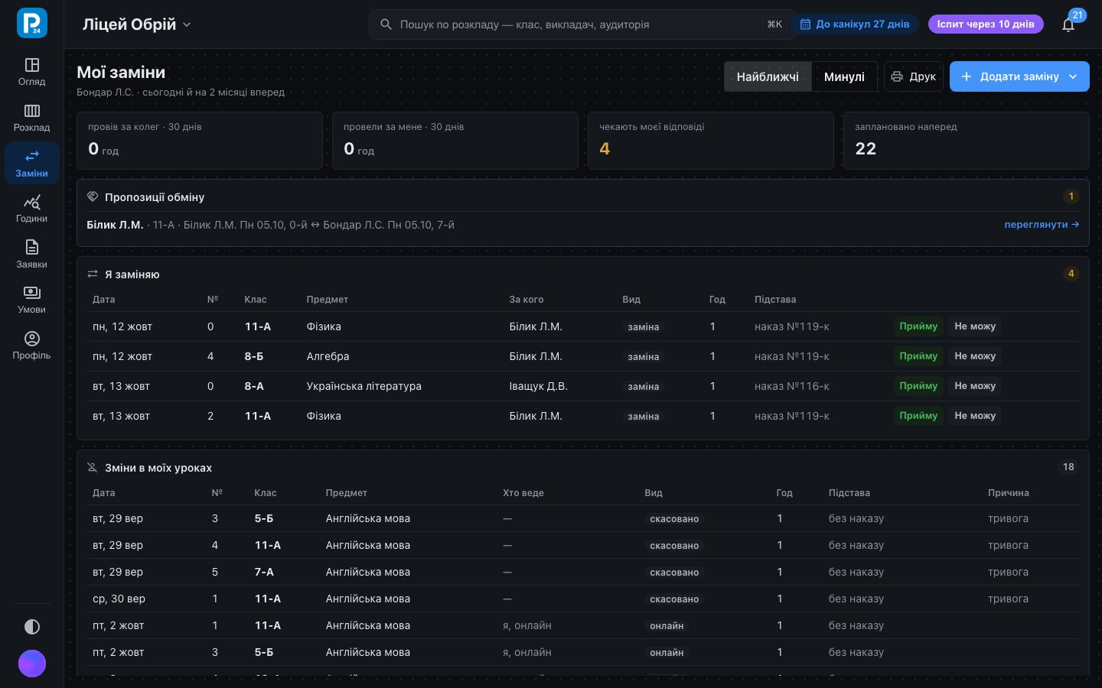Click Прийму for 11-А Фізика on 12 жовт

(x=918, y=326)
